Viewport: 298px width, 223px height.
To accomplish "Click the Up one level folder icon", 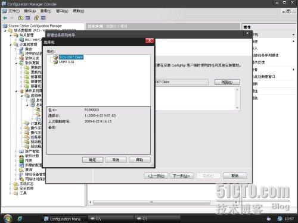I will [21, 18].
